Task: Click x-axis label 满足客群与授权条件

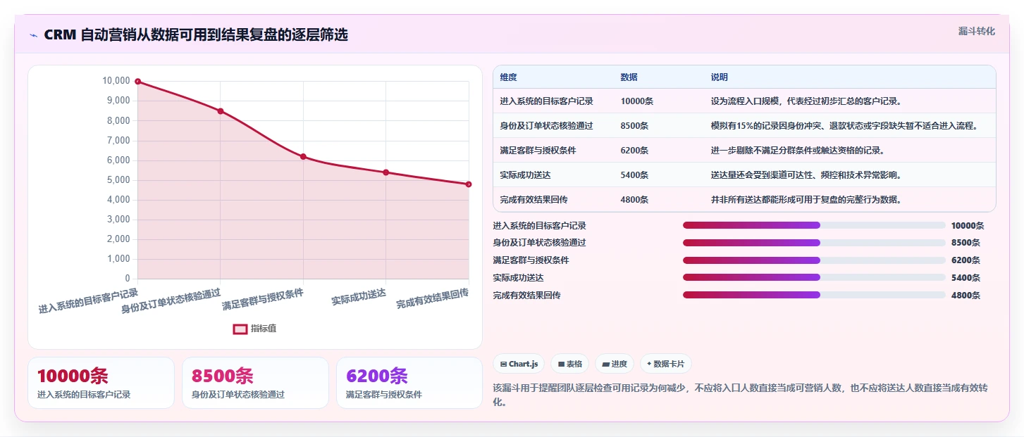Action: (263, 300)
